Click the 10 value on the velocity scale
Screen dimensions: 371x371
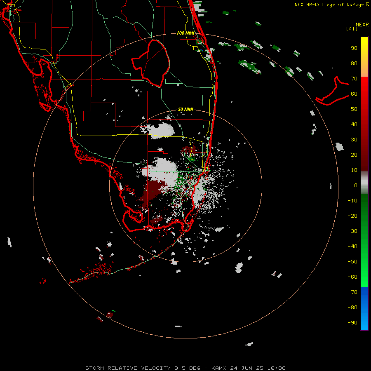[354, 170]
